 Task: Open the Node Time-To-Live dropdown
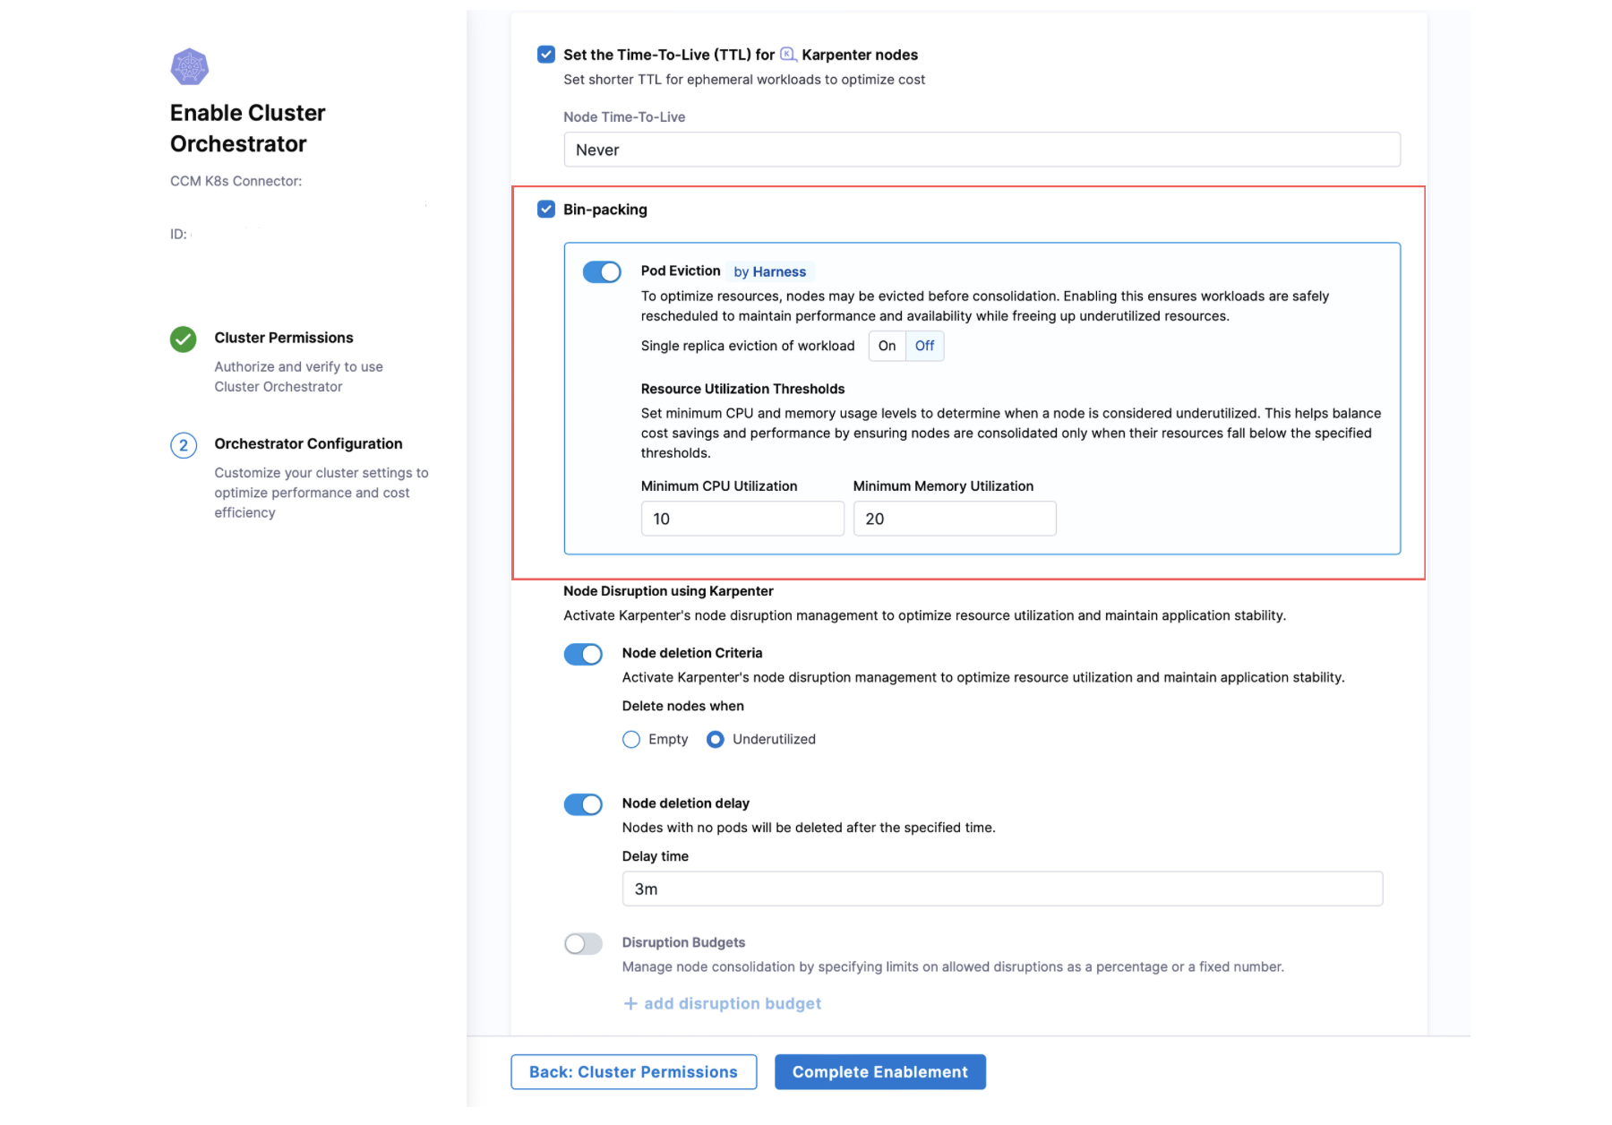(982, 150)
